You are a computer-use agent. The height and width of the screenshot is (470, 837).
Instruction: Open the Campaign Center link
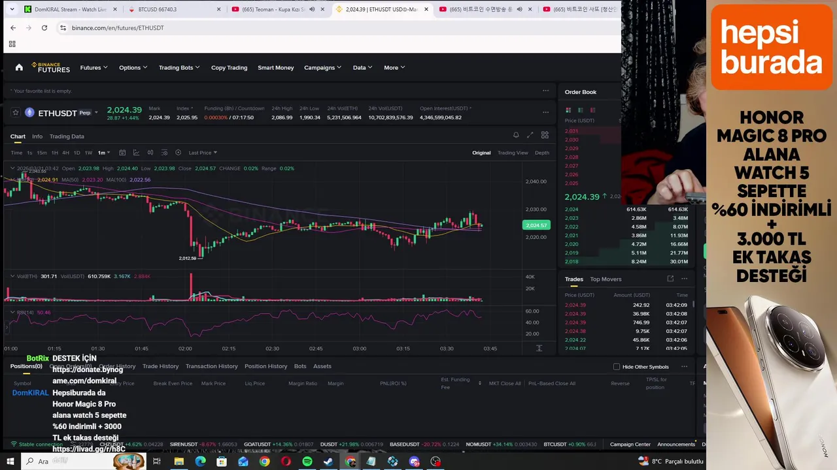(x=630, y=445)
